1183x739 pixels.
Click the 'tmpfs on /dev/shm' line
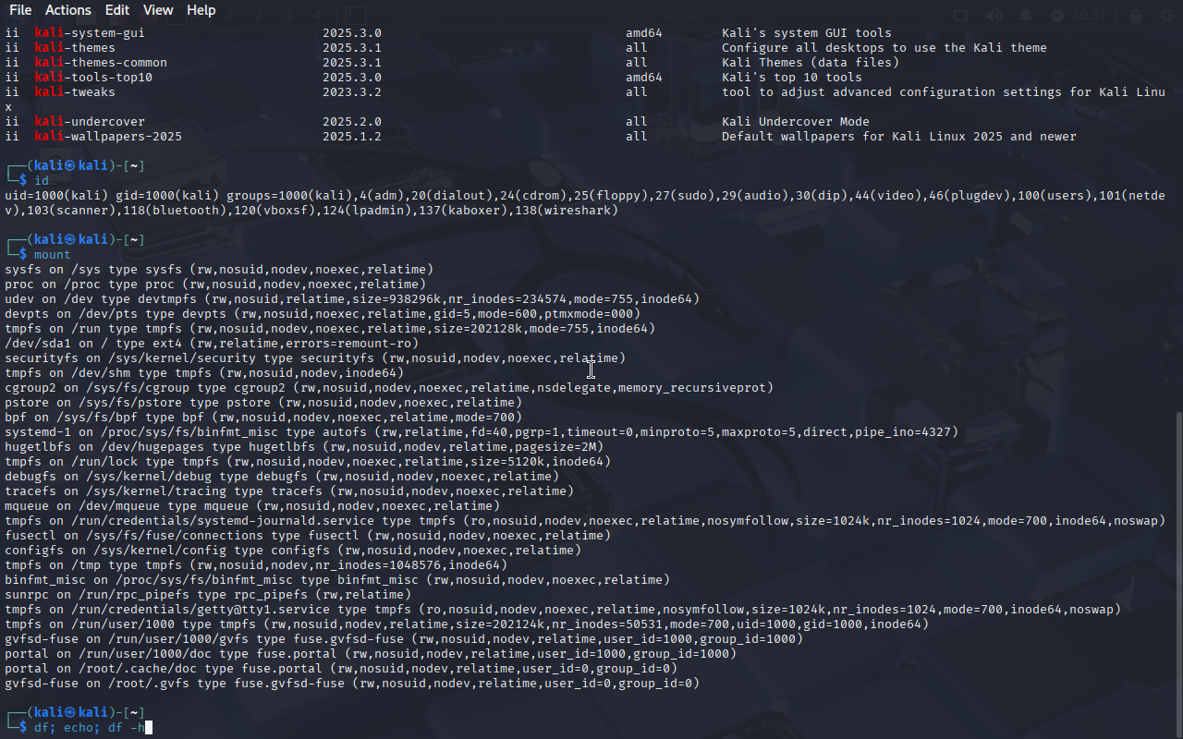(204, 373)
